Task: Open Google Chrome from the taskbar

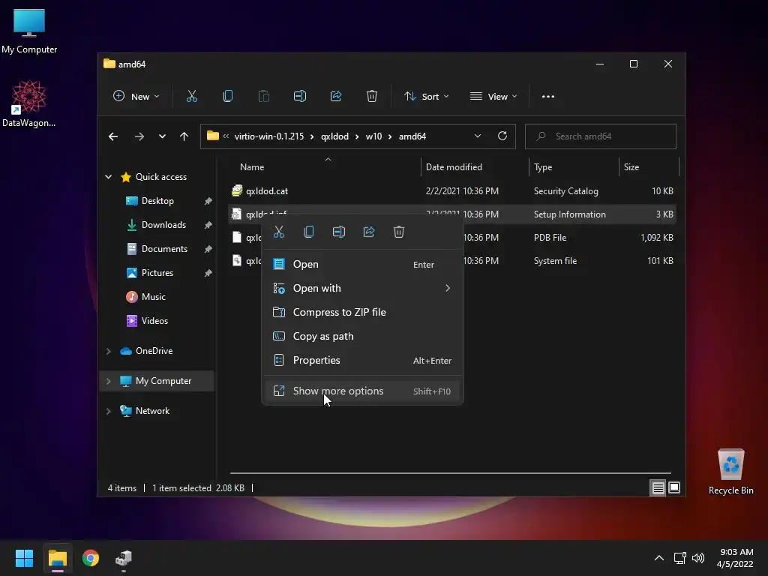Action: [x=91, y=558]
